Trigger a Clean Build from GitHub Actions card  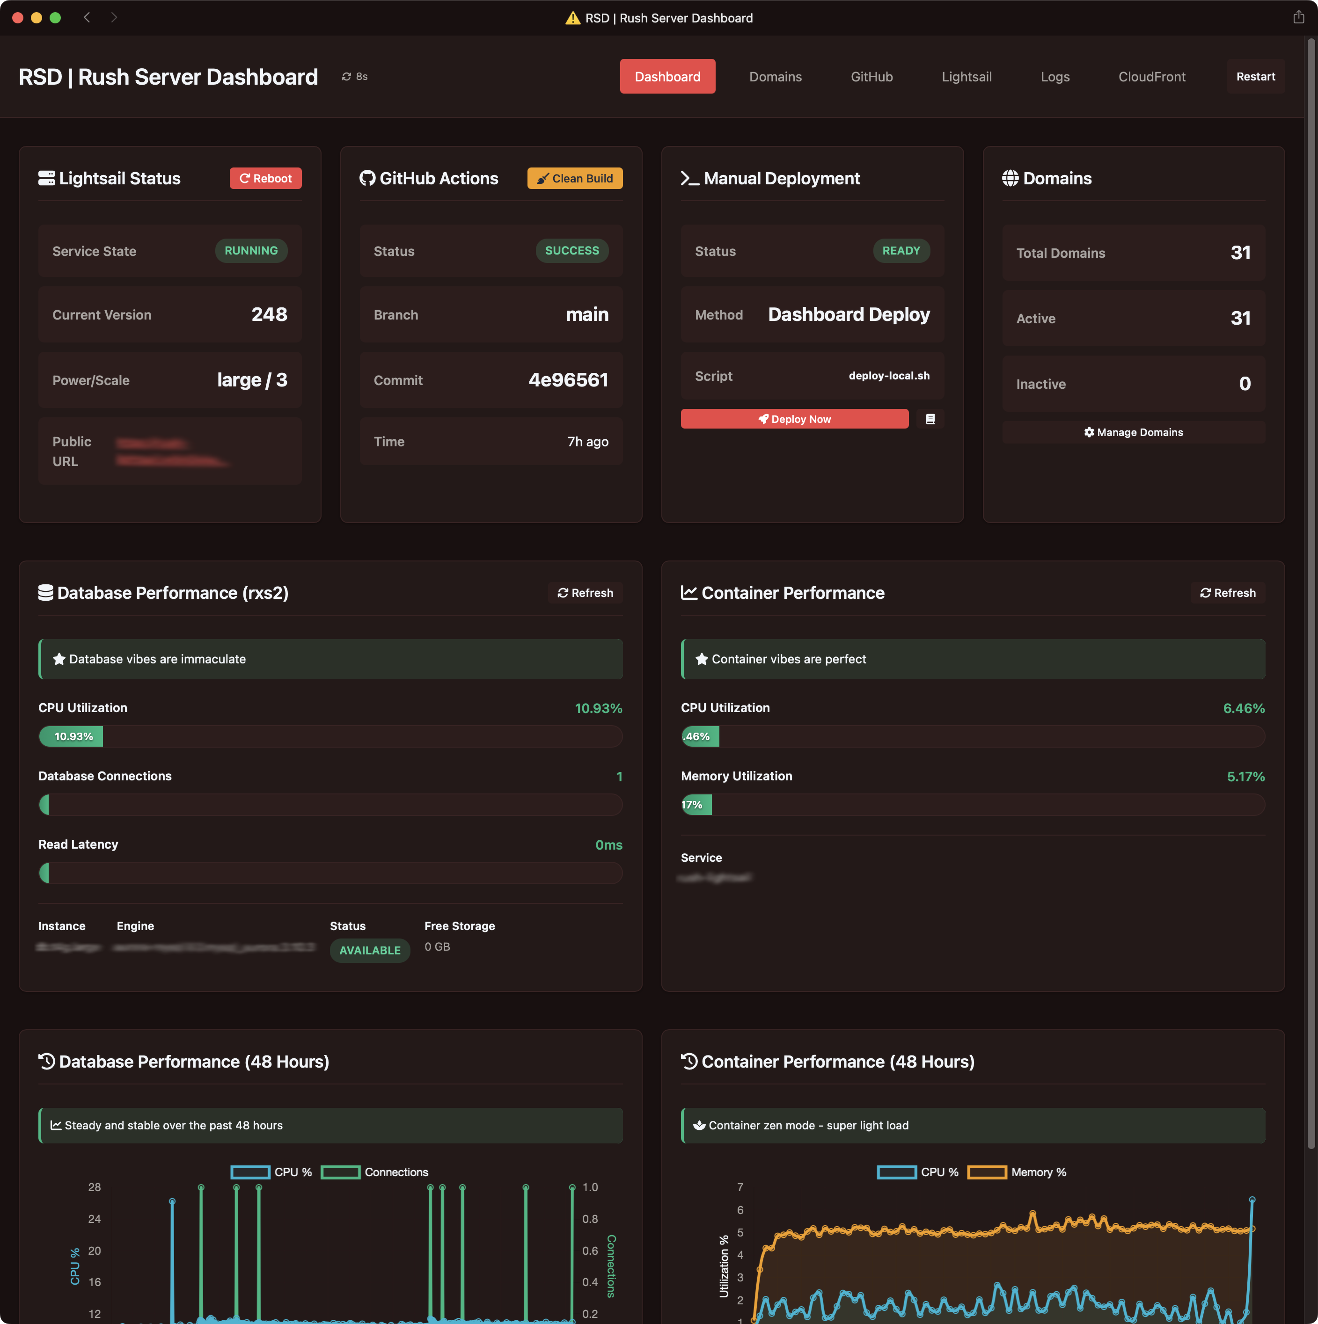click(x=575, y=178)
